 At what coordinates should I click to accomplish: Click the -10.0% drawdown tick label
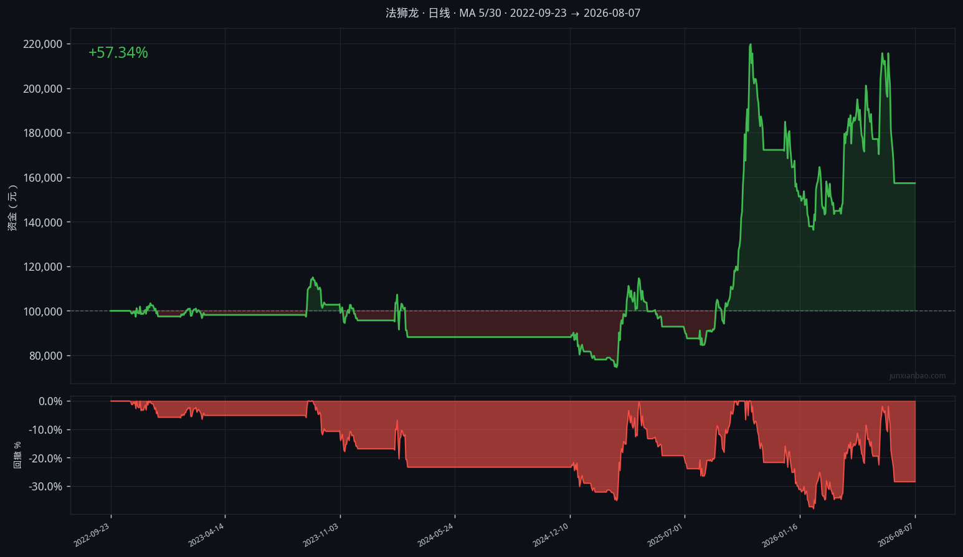pyautogui.click(x=46, y=430)
